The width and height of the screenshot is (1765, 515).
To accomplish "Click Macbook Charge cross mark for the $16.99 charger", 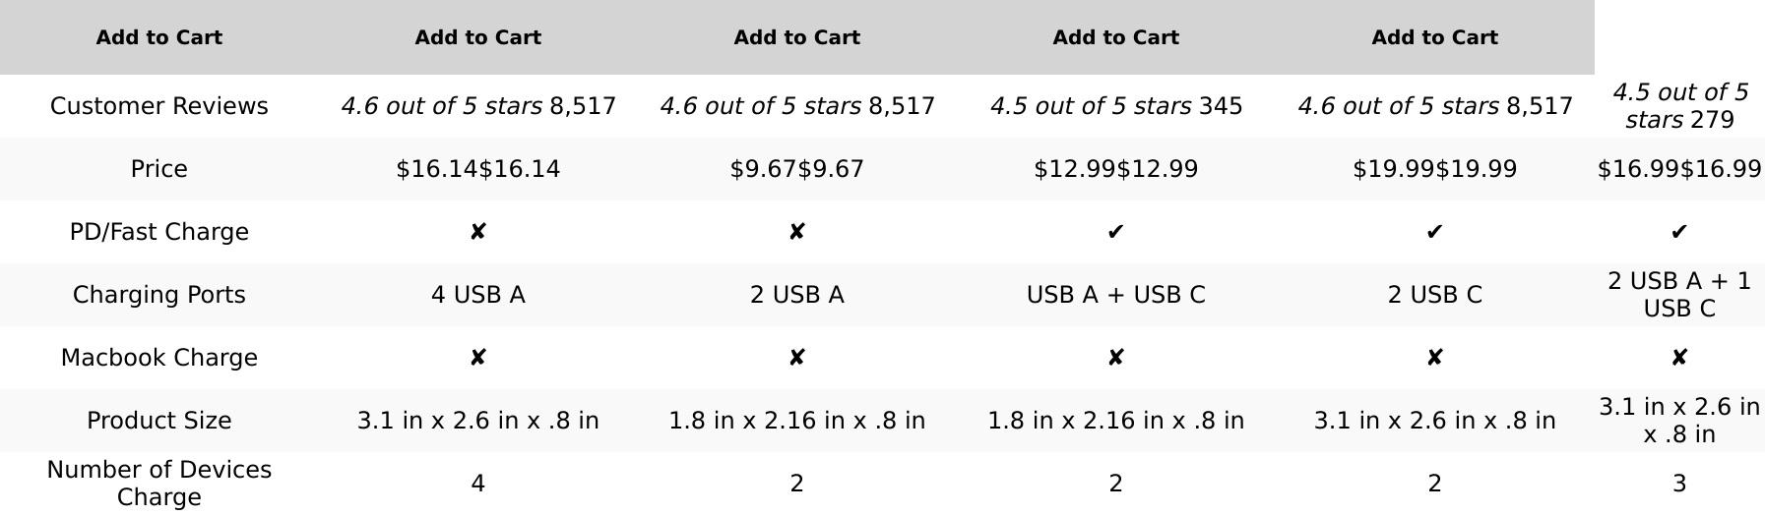I will [1679, 358].
